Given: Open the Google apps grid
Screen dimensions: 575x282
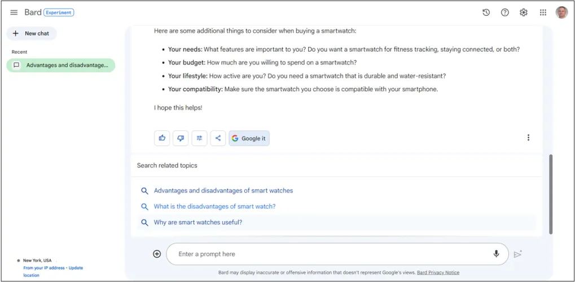Looking at the screenshot, I should (x=543, y=12).
